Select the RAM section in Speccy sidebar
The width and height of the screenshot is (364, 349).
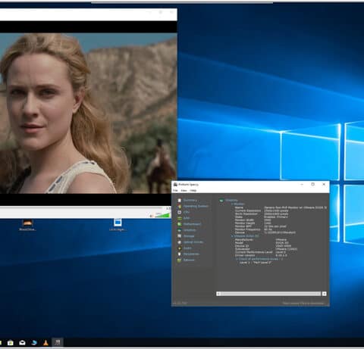(184, 218)
